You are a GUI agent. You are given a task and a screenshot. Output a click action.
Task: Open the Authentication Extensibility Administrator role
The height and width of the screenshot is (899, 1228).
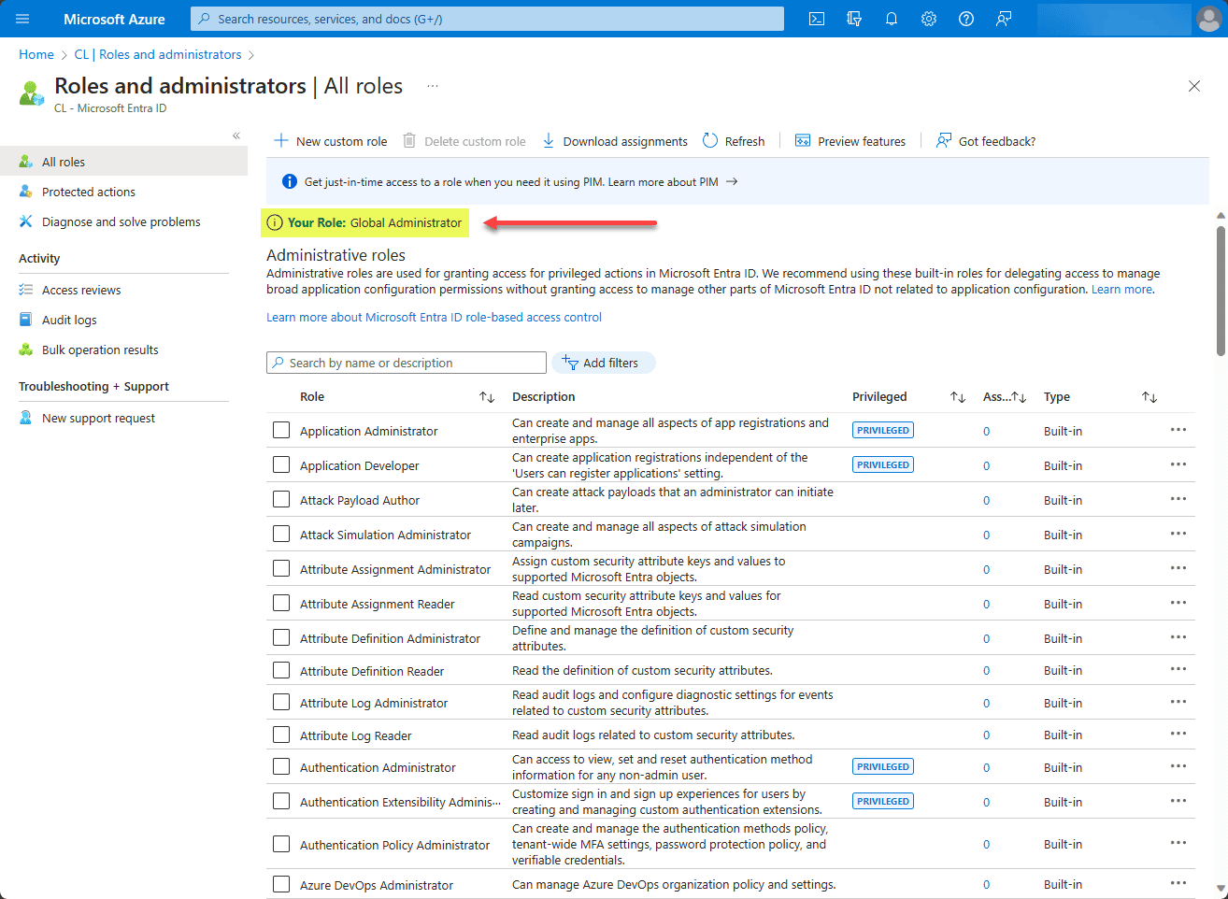[400, 802]
